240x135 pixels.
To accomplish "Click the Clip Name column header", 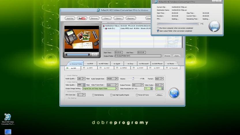I will click(111, 23).
